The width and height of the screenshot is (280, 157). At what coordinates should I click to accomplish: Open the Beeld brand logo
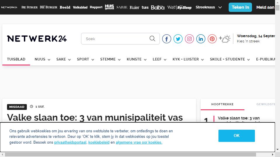pyautogui.click(x=65, y=7)
